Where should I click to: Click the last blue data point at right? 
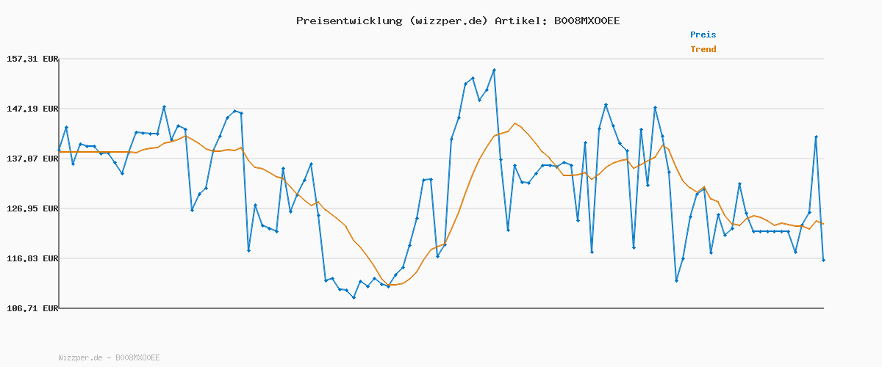pos(823,260)
